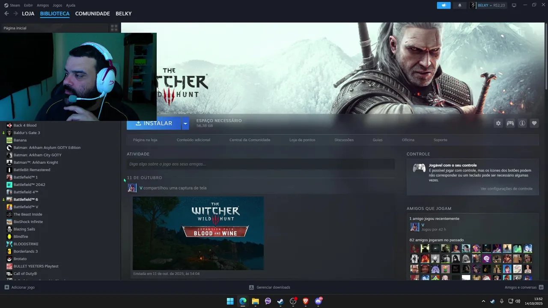Click the INSTALAR button
Image resolution: width=548 pixels, height=308 pixels.
tap(154, 123)
